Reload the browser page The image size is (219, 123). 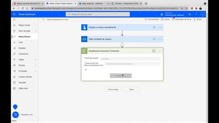pos(23,8)
